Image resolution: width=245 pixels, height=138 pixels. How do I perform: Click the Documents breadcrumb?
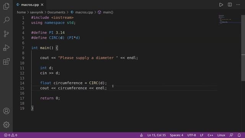click(56, 12)
